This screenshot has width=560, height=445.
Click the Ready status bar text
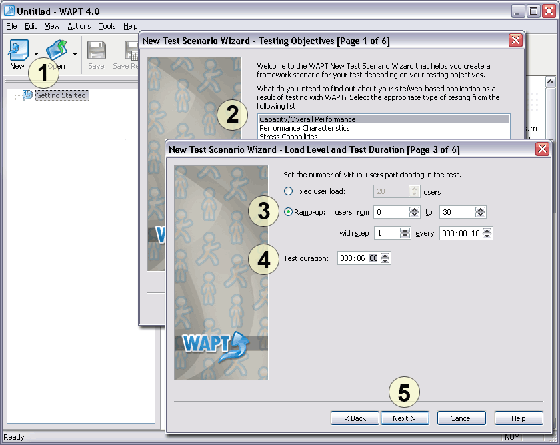[14, 437]
